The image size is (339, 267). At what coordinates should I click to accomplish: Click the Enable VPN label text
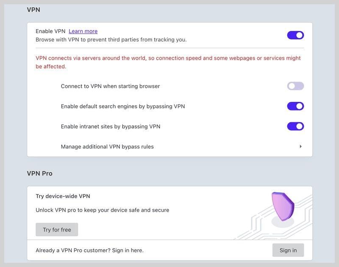click(50, 31)
